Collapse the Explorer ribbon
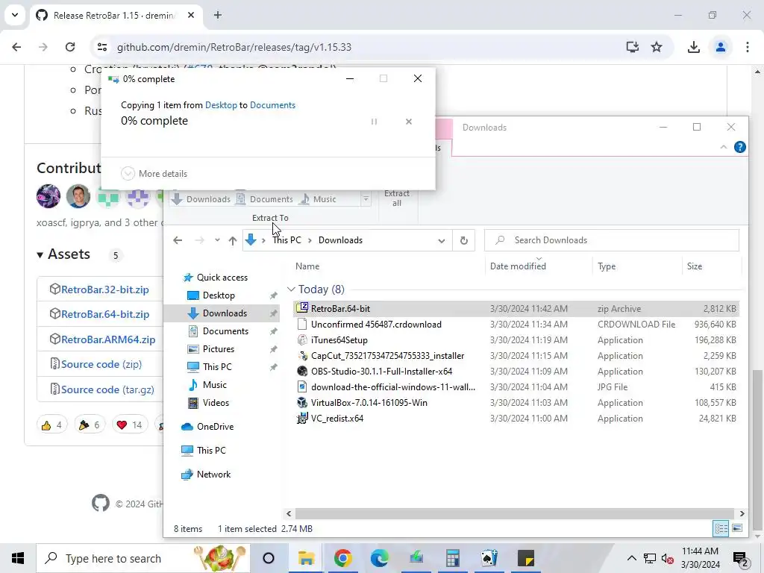The image size is (764, 573). (x=723, y=147)
